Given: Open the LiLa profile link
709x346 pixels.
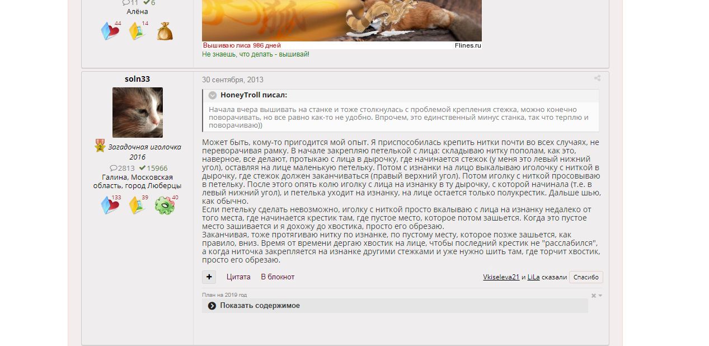Looking at the screenshot, I should [533, 277].
